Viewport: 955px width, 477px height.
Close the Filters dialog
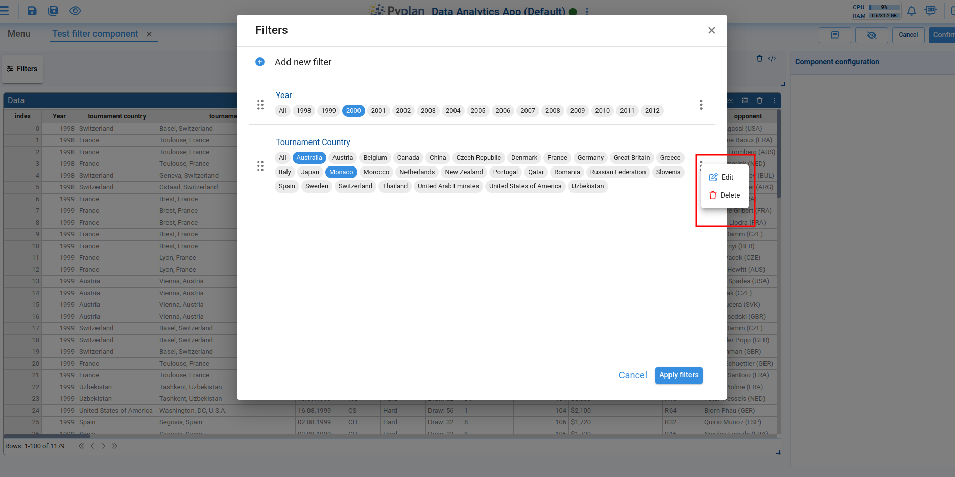point(711,31)
